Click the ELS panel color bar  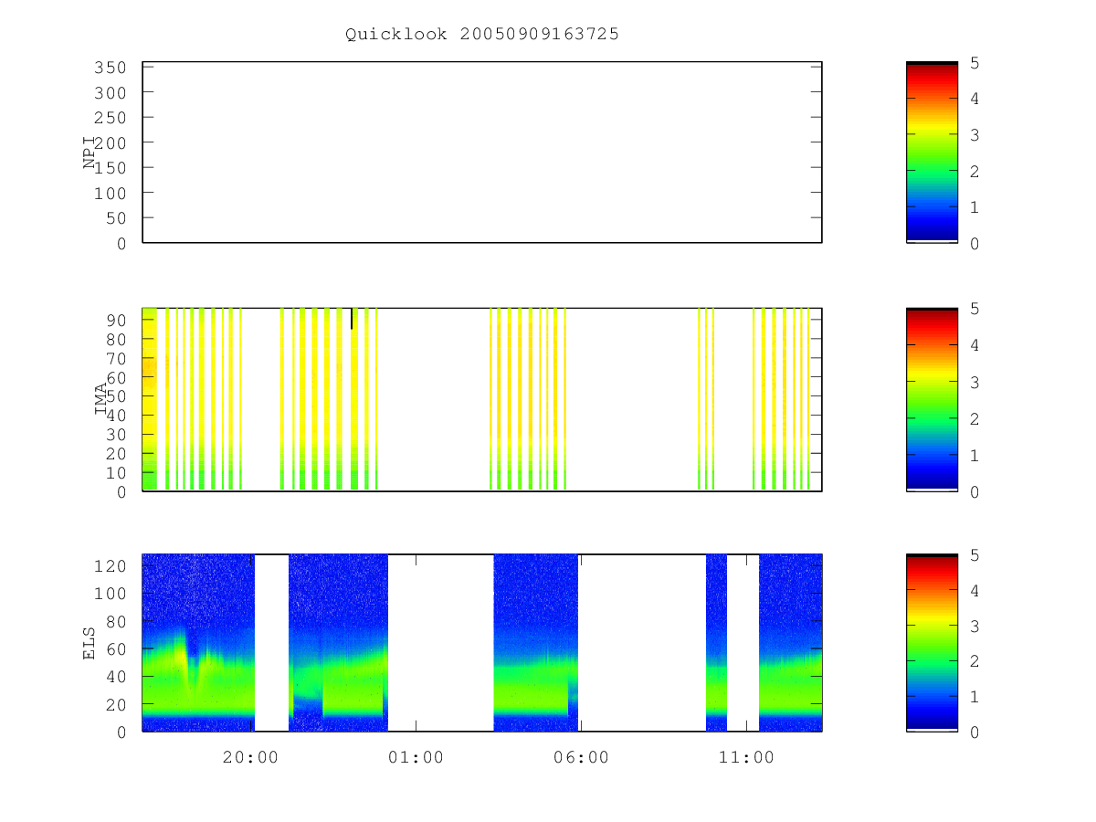pos(932,642)
